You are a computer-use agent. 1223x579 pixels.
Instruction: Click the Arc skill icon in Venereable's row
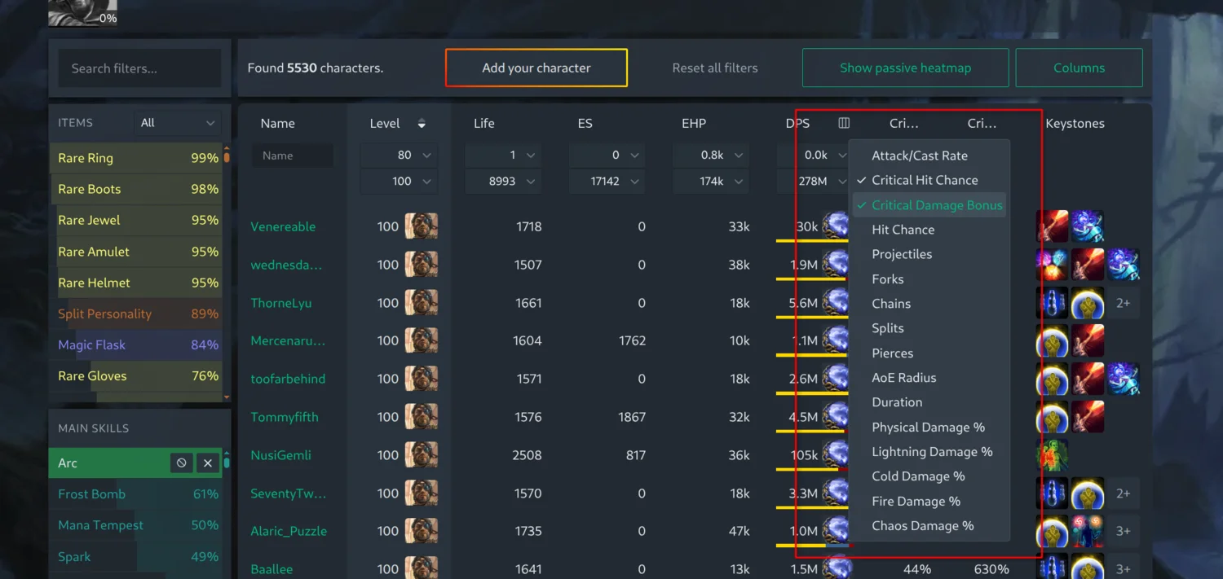click(x=836, y=226)
